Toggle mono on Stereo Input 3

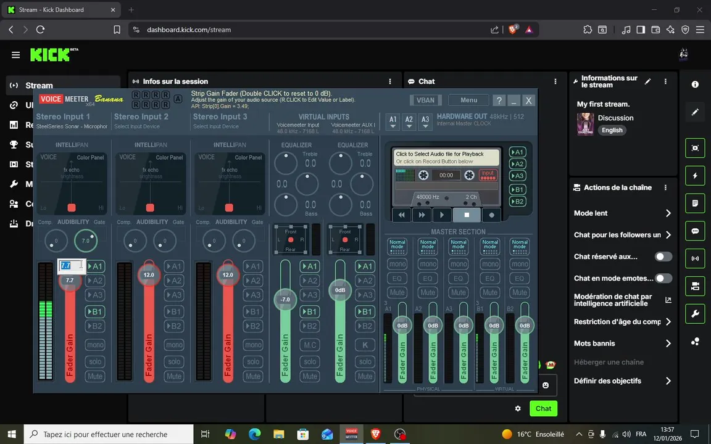click(253, 345)
